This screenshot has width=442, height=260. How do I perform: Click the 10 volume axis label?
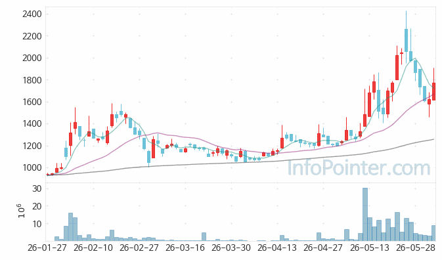(x=37, y=224)
